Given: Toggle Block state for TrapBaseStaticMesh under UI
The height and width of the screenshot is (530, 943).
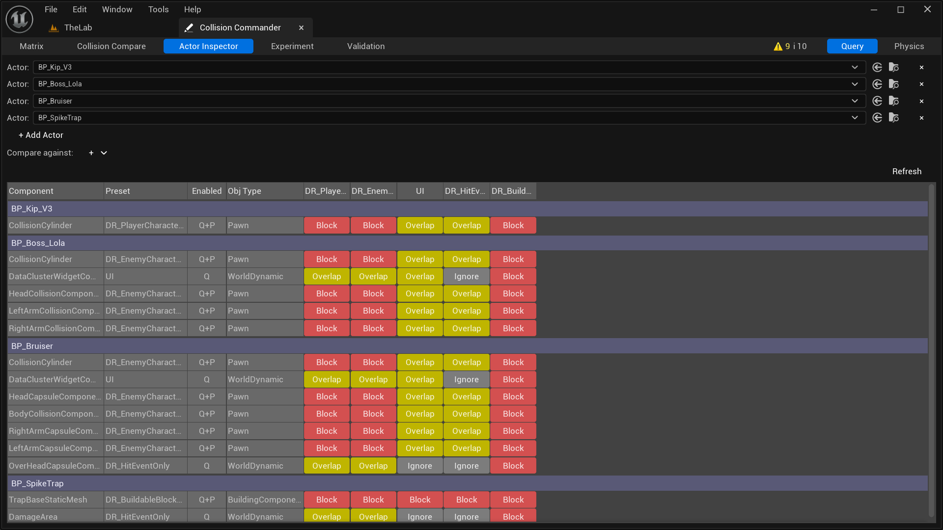Looking at the screenshot, I should click(419, 500).
